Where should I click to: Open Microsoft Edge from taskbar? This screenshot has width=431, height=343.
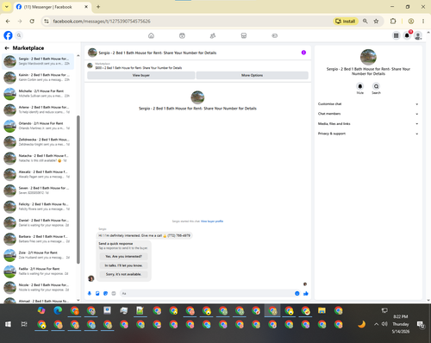click(x=58, y=310)
